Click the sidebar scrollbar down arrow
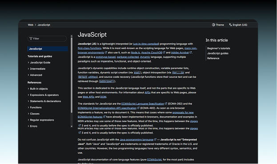The width and height of the screenshot is (277, 164). pyautogui.click(x=72, y=126)
